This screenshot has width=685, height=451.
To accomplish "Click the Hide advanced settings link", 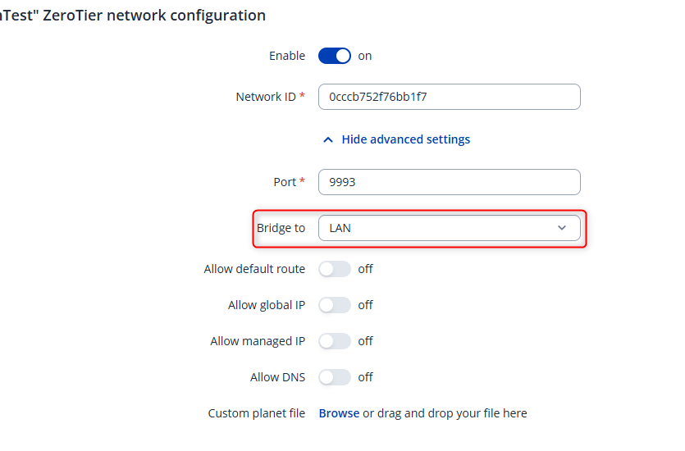I will click(405, 139).
